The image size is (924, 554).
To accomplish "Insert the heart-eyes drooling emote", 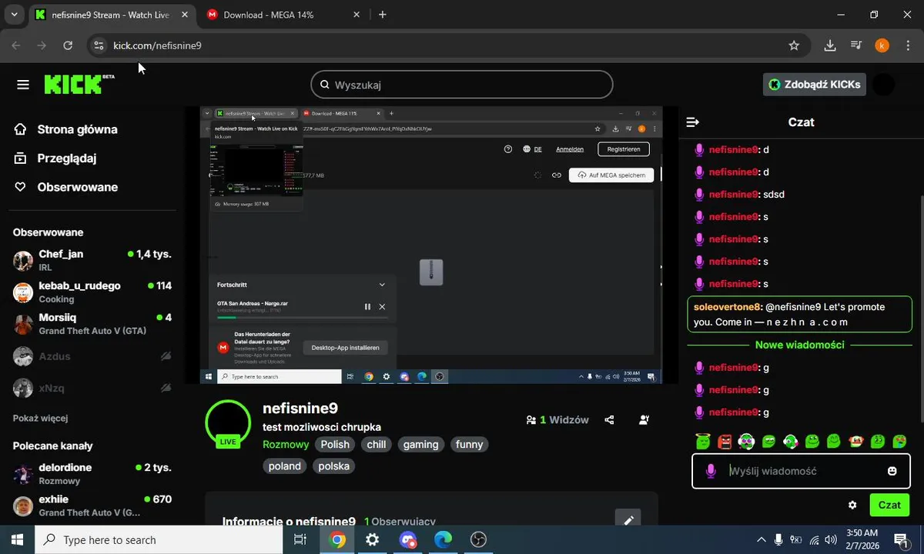I will tap(899, 441).
